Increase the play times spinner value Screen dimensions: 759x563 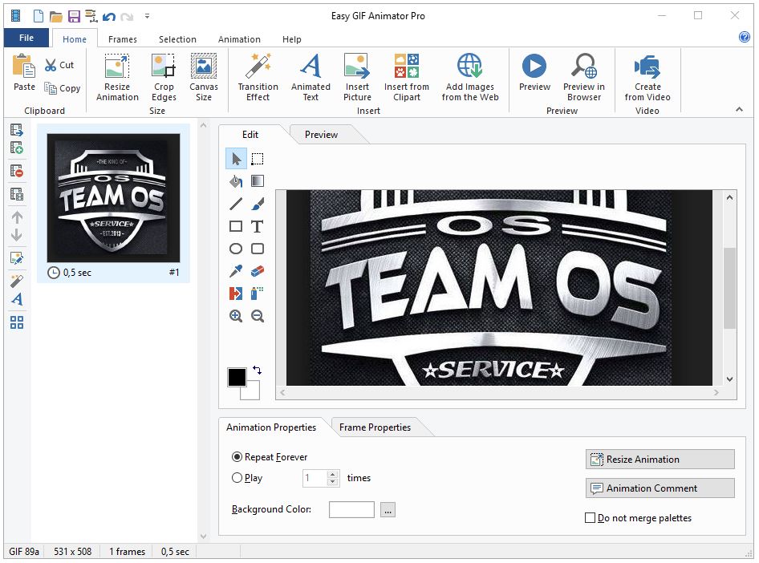(x=332, y=474)
